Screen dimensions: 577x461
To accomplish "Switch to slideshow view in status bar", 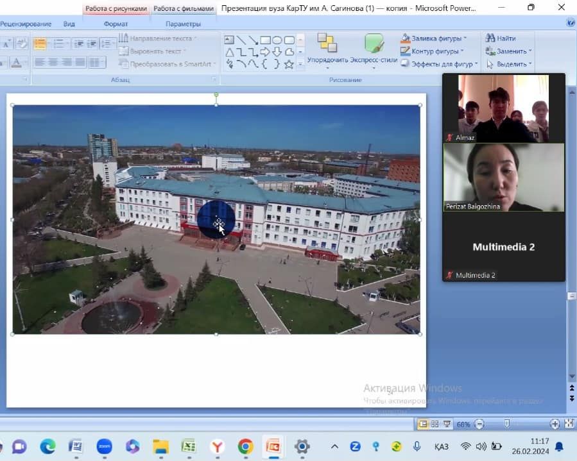I will (447, 424).
